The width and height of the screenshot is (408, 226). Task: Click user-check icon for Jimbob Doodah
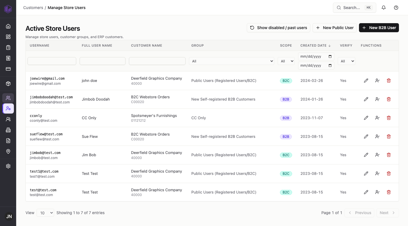[377, 99]
